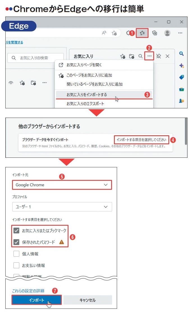Open the Collections toolbar icon
This screenshot has width=192, height=313.
(155, 33)
